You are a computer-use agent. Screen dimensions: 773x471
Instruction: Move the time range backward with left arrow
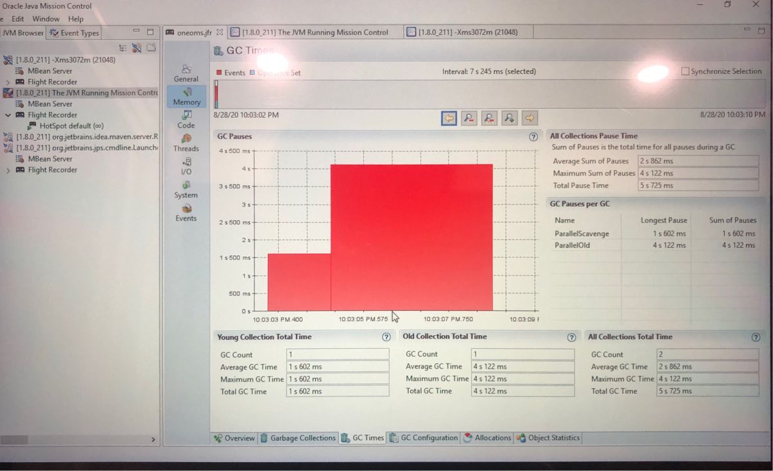tap(450, 118)
